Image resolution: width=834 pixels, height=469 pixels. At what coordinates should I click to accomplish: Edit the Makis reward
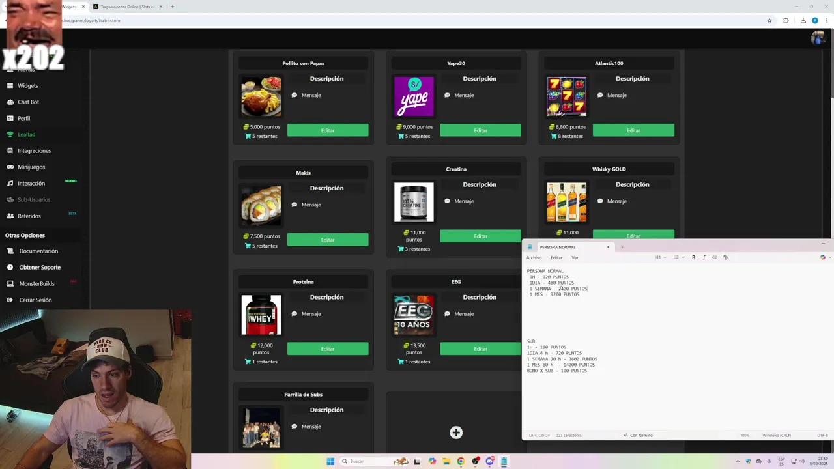pos(328,240)
